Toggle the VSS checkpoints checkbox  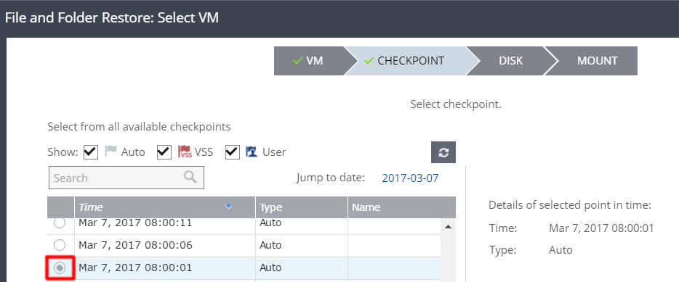click(x=164, y=152)
